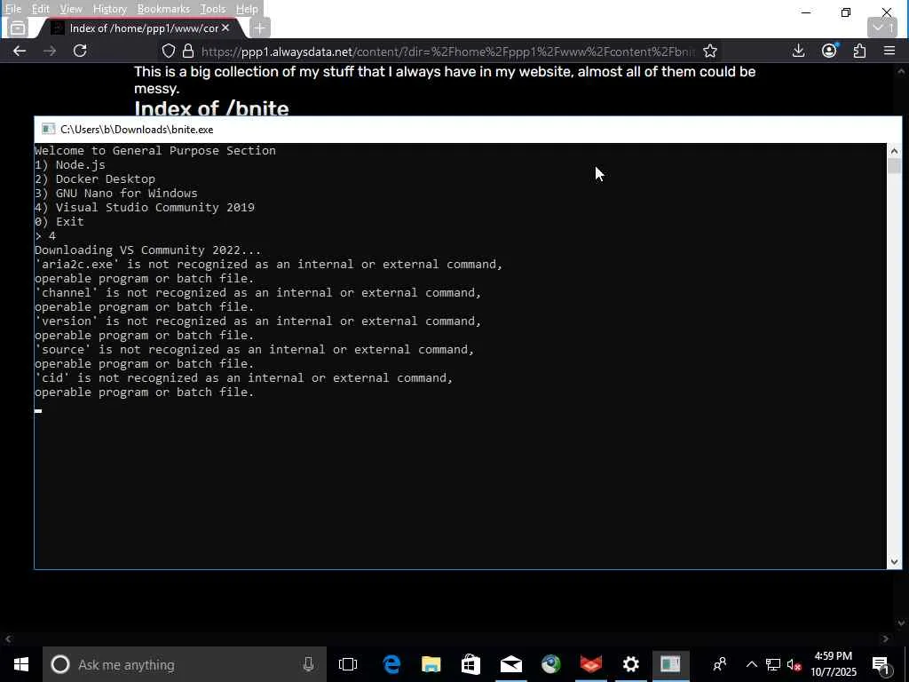Open the volume tray icon
This screenshot has width=909, height=682.
794,664
